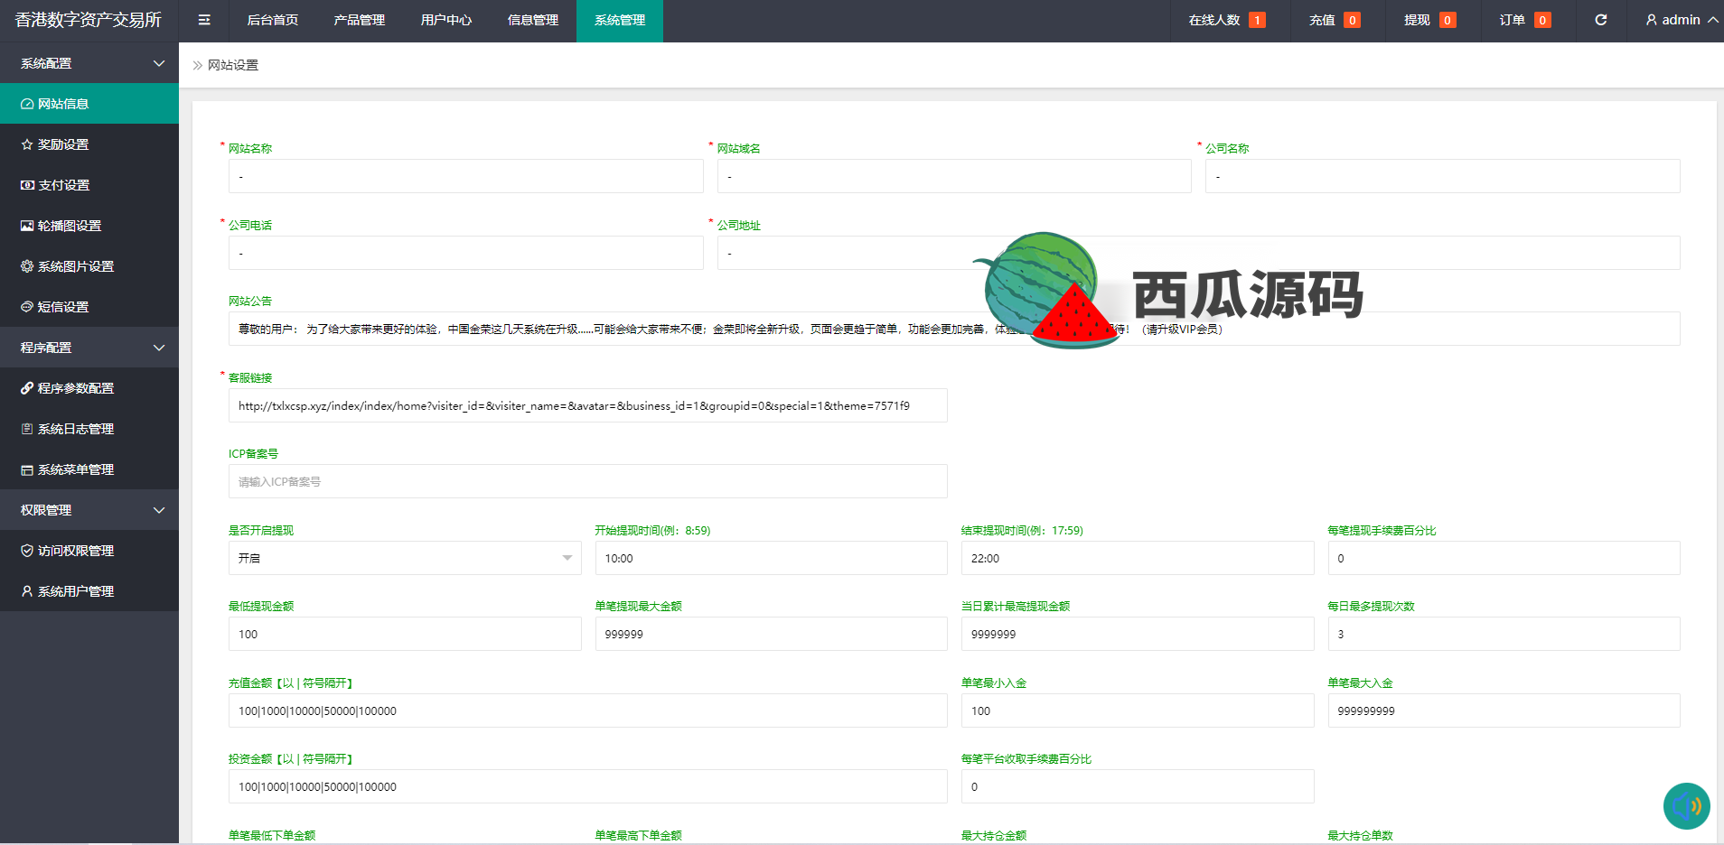This screenshot has height=845, width=1724.
Task: Click the 每笔平台收取手续费百分比 field
Action: [1138, 786]
